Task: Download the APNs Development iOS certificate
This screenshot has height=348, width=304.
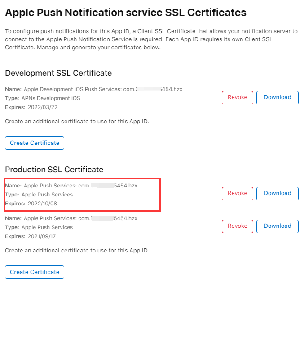Action: (277, 98)
